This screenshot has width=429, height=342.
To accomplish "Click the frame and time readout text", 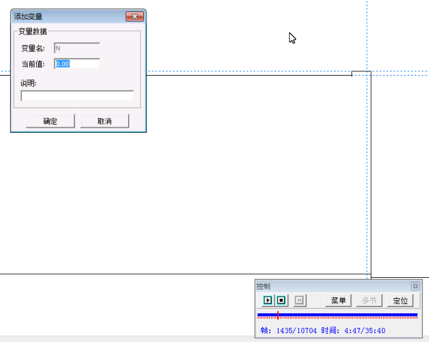I will (x=323, y=331).
